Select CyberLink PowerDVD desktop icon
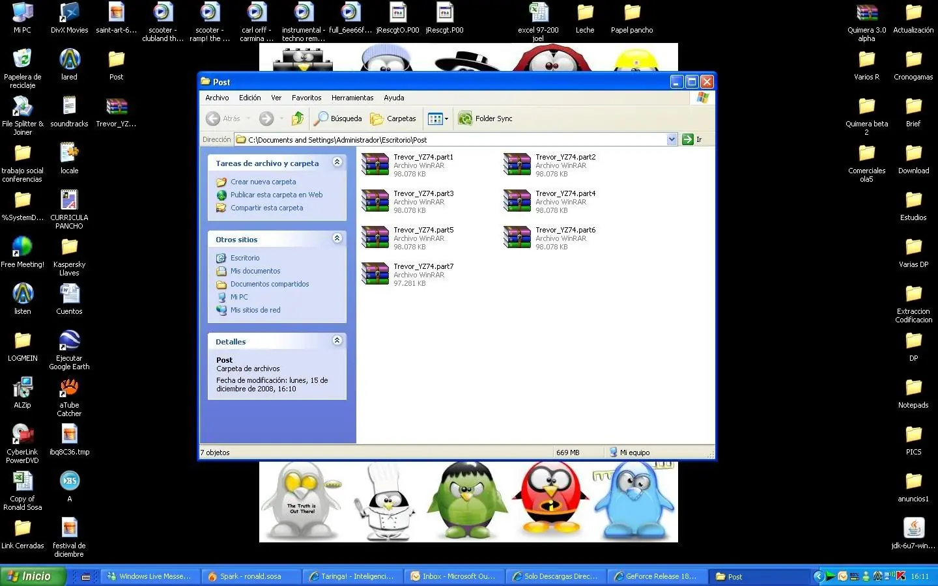This screenshot has width=938, height=586. click(x=23, y=443)
